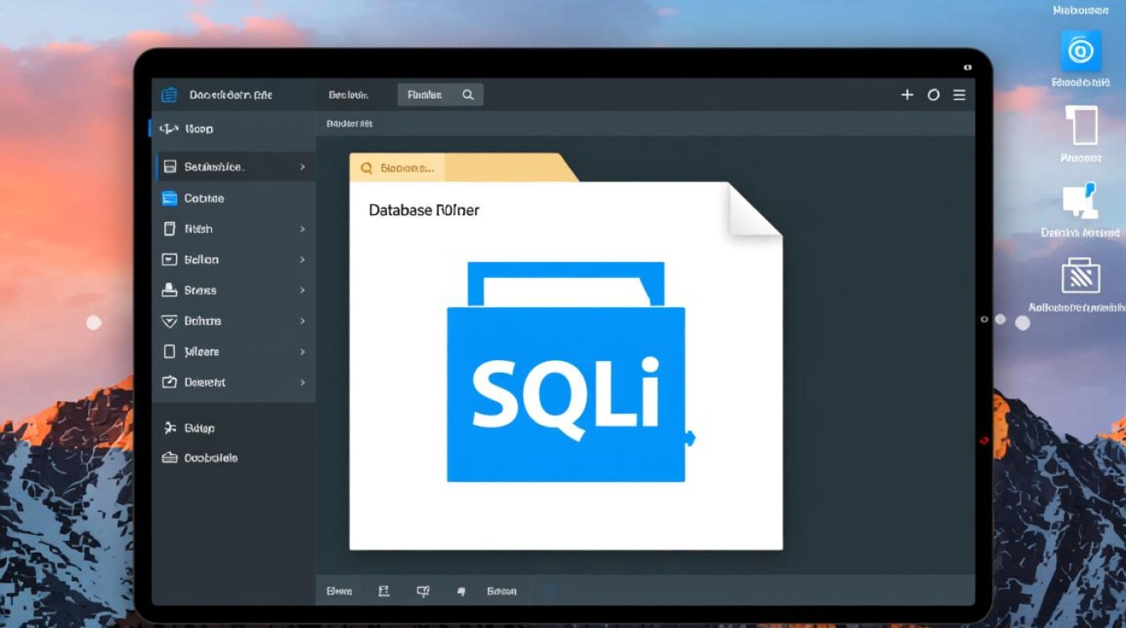Click the text label right of bottom icons
This screenshot has width=1126, height=628.
pos(502,591)
